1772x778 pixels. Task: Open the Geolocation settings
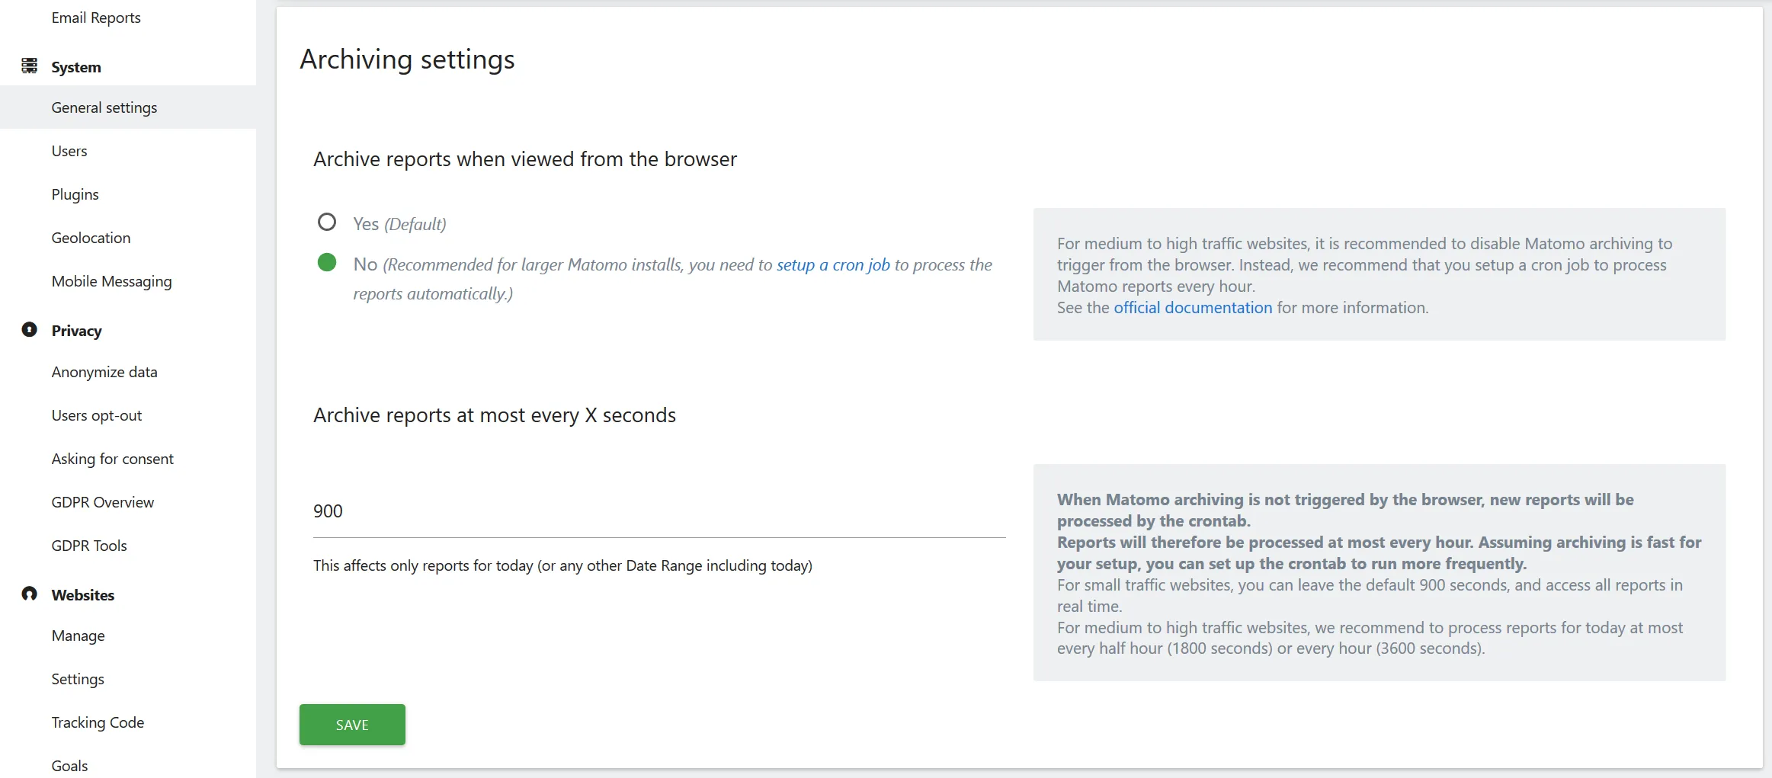coord(91,237)
